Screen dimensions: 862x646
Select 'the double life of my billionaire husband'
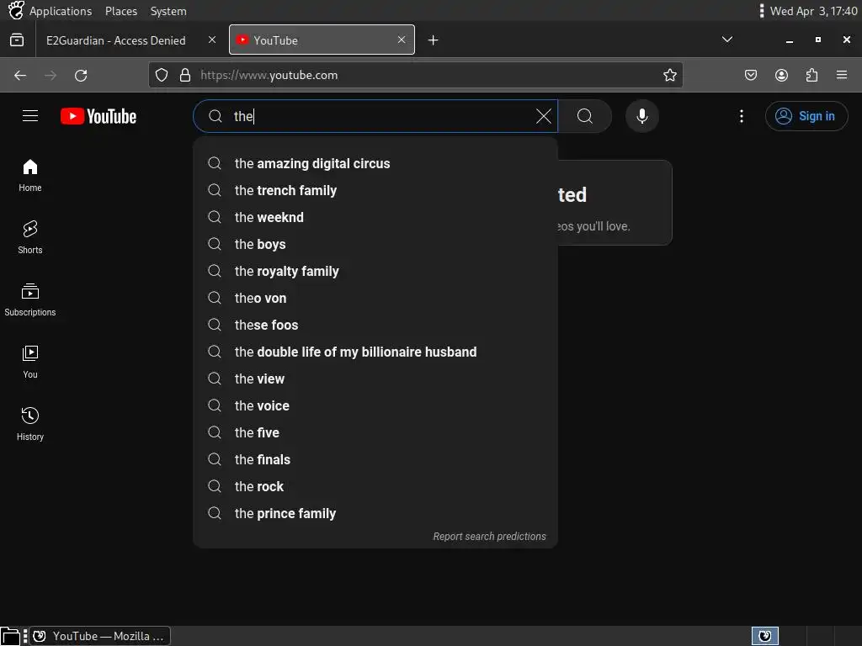coord(375,352)
